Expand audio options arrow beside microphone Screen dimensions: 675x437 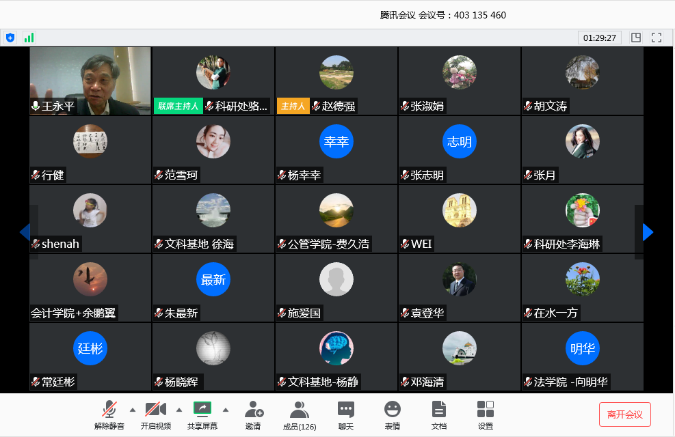pyautogui.click(x=133, y=410)
